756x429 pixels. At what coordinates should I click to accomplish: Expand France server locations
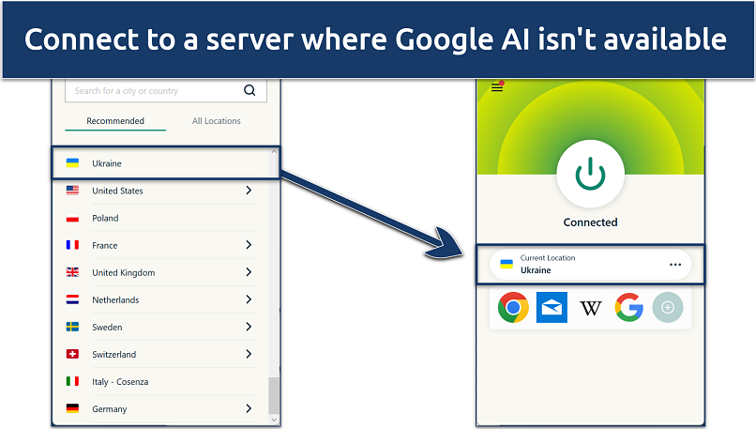(x=249, y=245)
